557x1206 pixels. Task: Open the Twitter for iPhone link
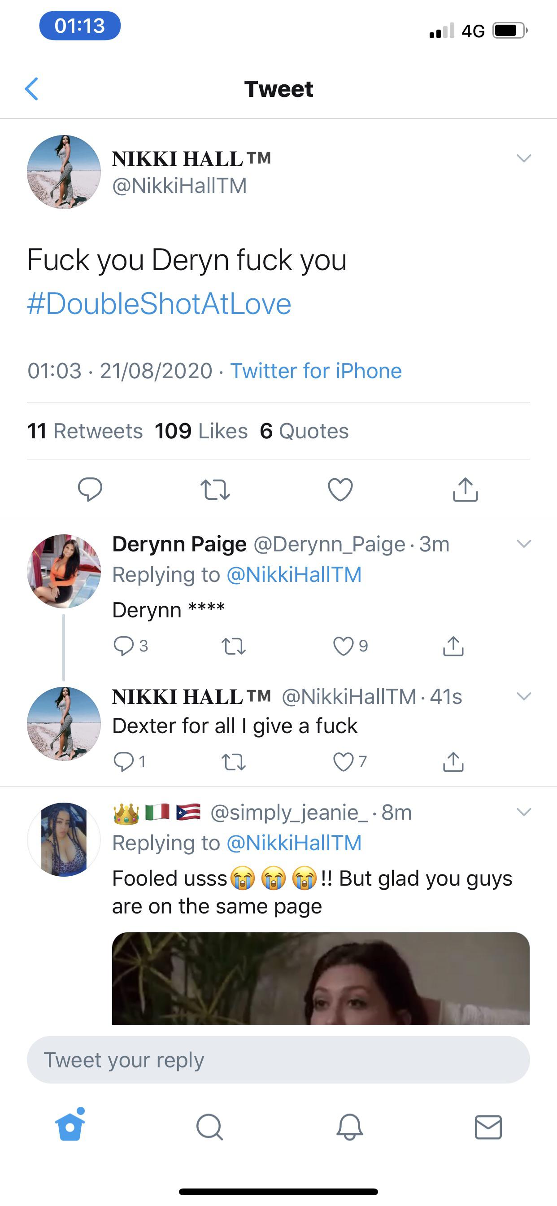[316, 371]
